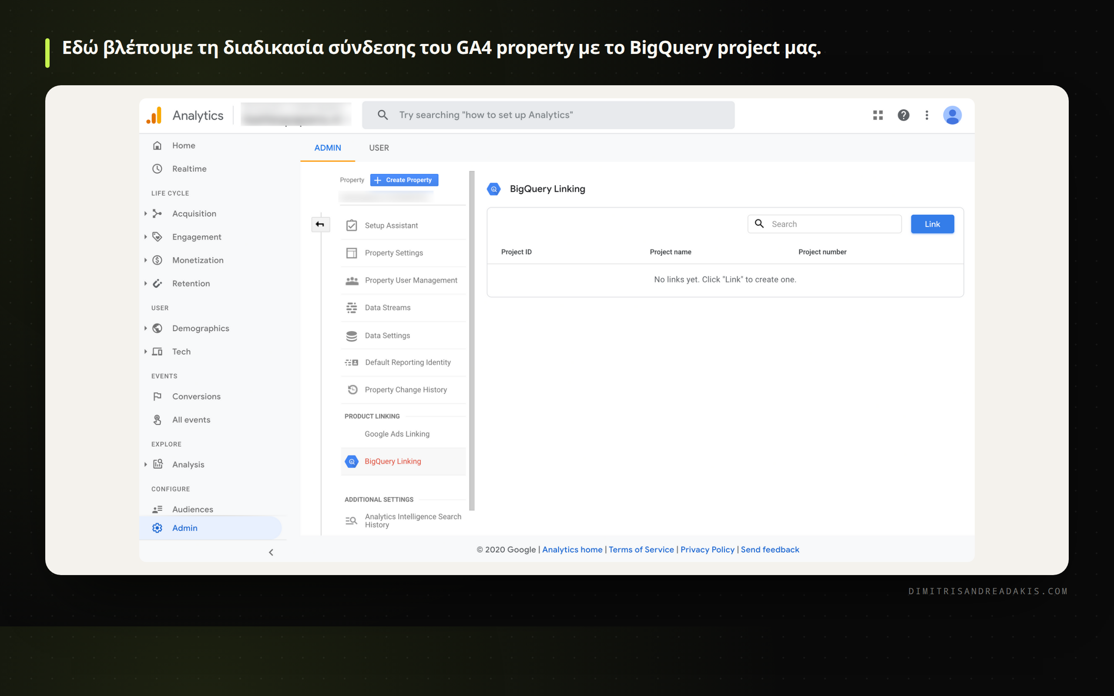
Task: Click the Data Streams icon
Action: coord(352,308)
